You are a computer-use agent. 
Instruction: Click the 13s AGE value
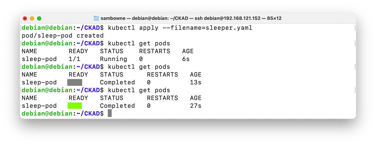[196, 82]
